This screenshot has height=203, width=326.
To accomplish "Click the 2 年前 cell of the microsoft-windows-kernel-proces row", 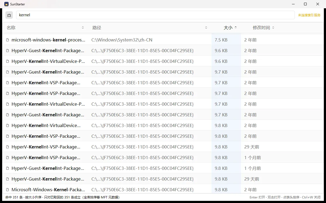I will 250,40.
